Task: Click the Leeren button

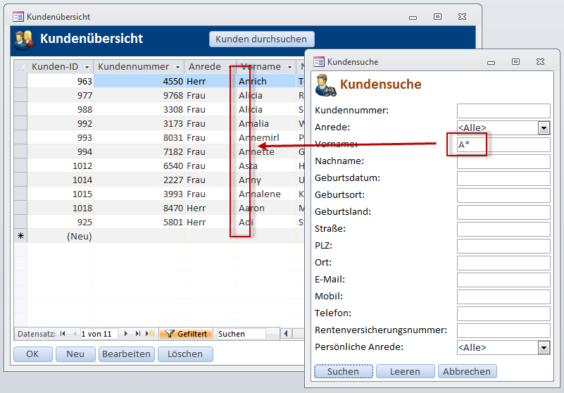Action: click(x=405, y=371)
